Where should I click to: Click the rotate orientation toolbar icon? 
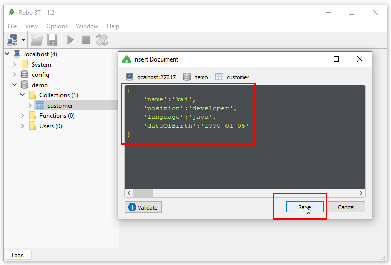coord(102,40)
